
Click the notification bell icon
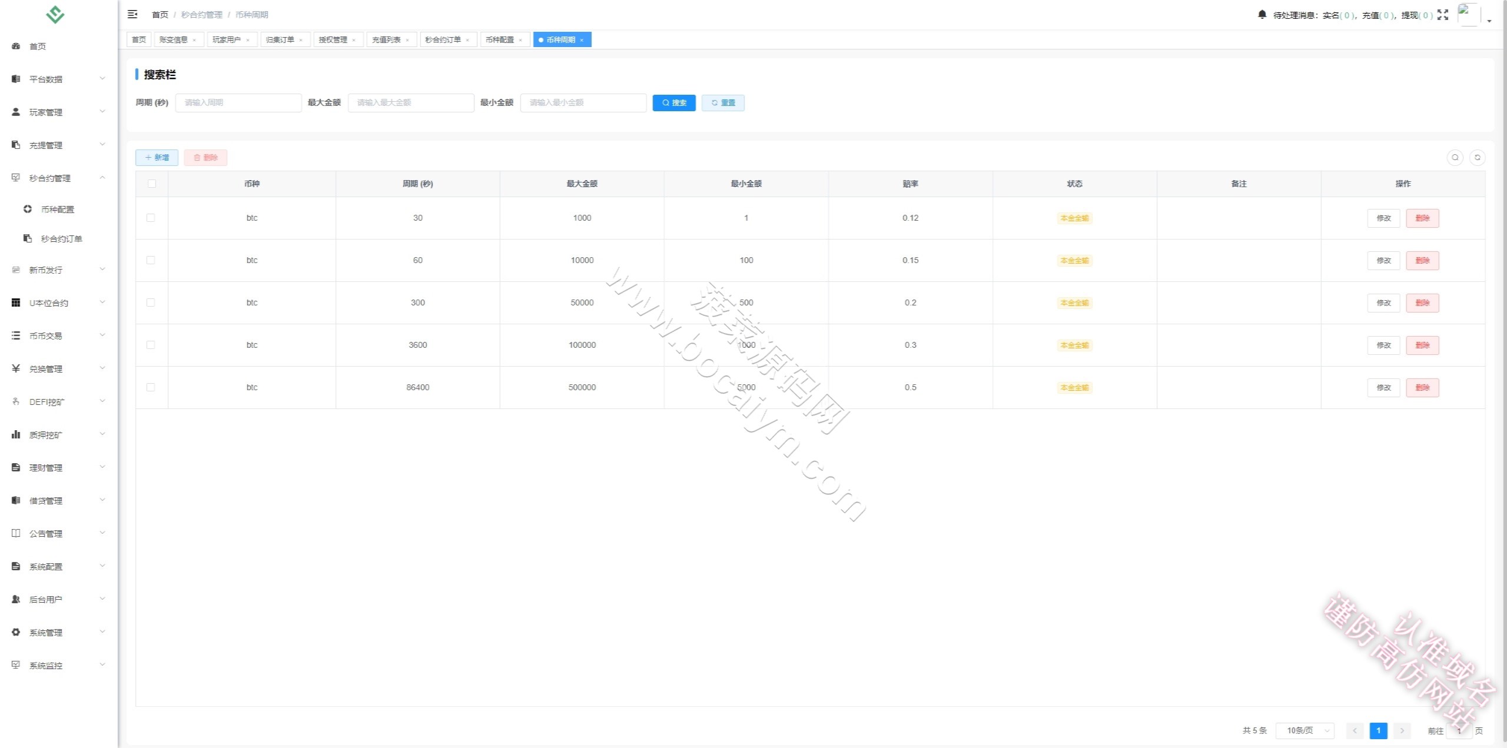1262,15
